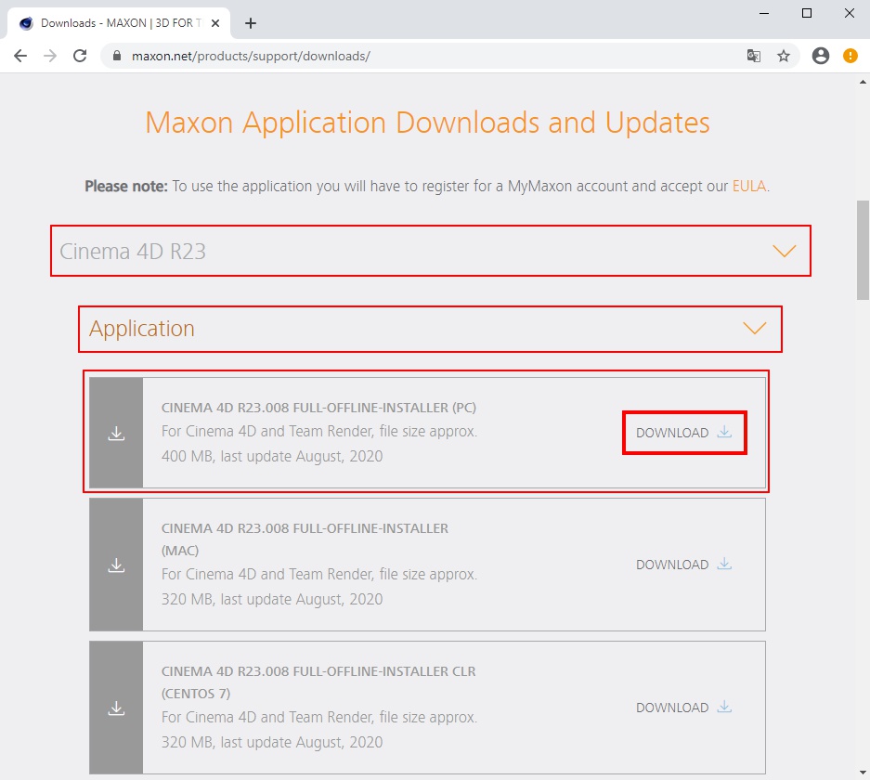Bookmark this page with the star icon

[x=784, y=56]
